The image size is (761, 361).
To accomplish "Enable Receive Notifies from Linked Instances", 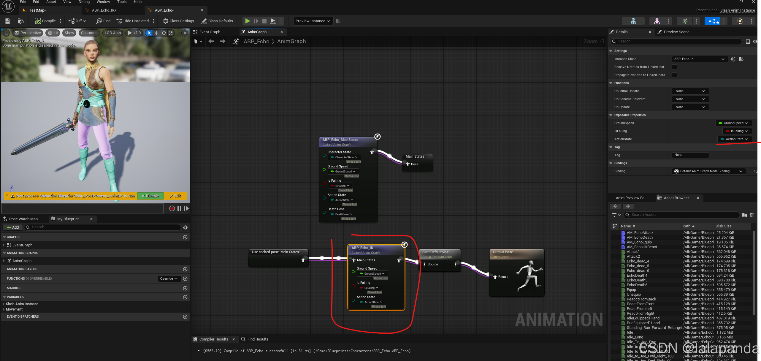I will pyautogui.click(x=675, y=67).
